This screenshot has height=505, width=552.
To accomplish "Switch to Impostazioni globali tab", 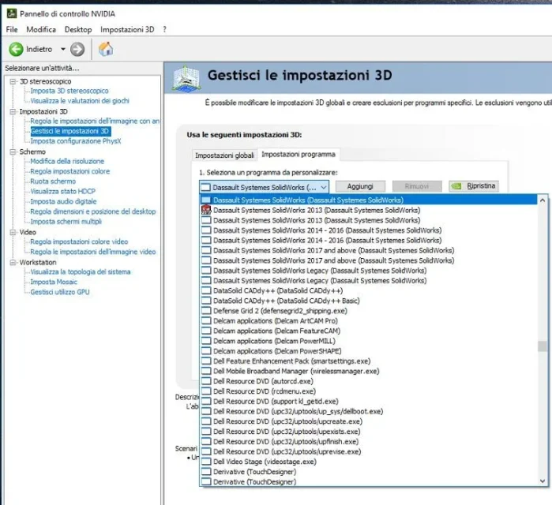I will [224, 155].
